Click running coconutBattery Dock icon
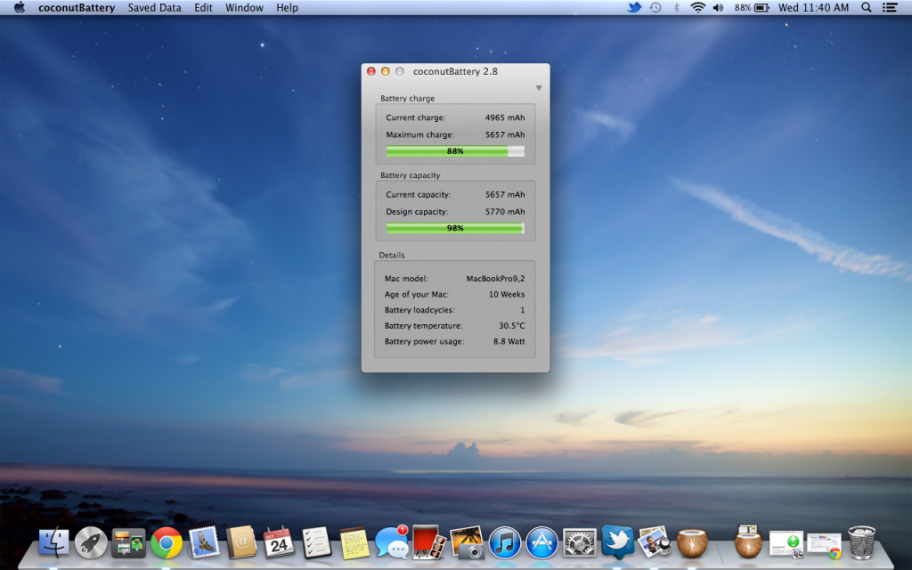Screen dimensions: 912x570 pos(692,542)
